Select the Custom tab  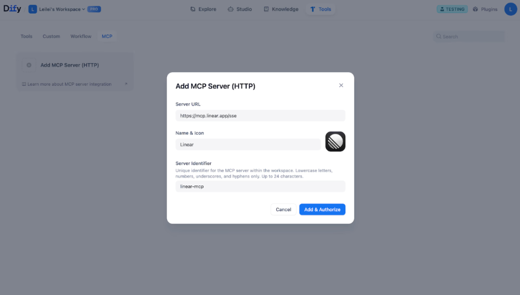[x=52, y=36]
